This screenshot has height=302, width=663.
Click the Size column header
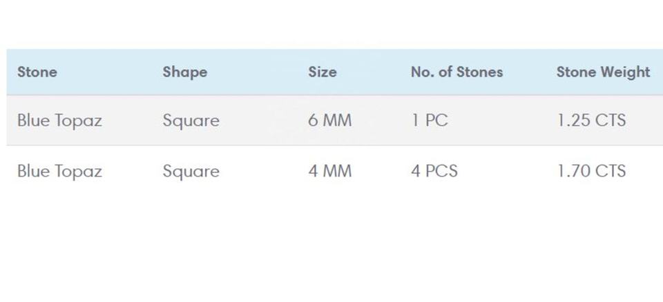(x=323, y=72)
